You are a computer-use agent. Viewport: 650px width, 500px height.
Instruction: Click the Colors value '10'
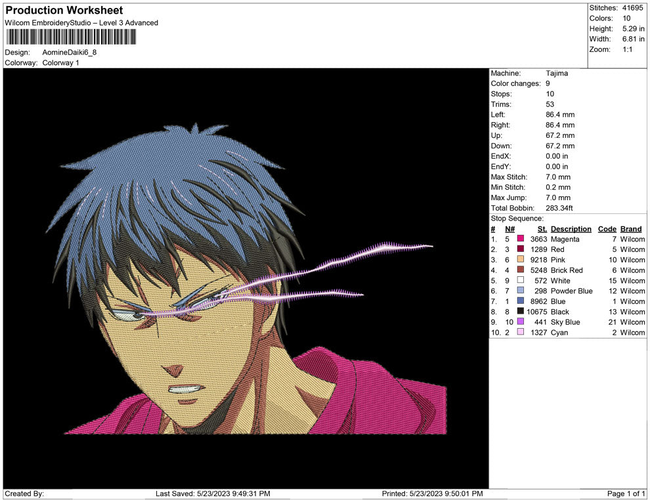(x=626, y=18)
